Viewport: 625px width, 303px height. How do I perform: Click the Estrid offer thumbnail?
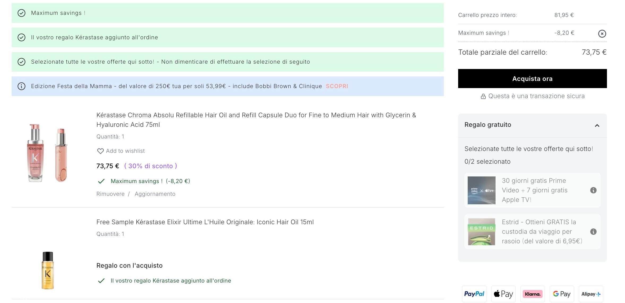tap(481, 232)
